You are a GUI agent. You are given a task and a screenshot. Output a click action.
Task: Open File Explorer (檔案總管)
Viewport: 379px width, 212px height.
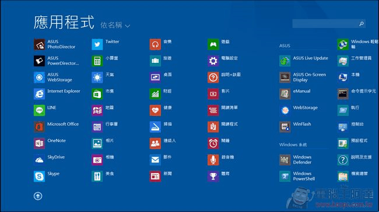click(353, 176)
